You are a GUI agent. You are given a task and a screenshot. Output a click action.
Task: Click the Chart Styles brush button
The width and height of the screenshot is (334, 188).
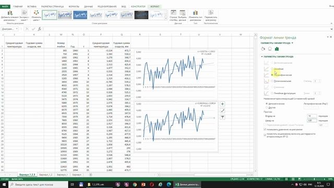[222, 111]
